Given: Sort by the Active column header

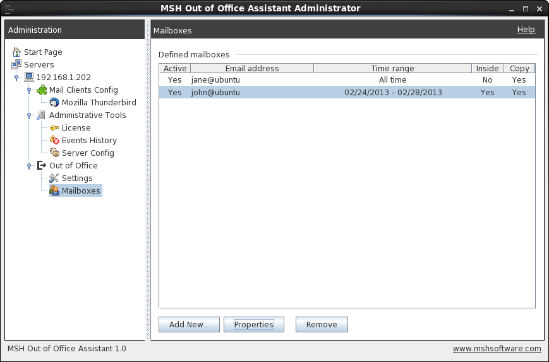Looking at the screenshot, I should coord(175,69).
